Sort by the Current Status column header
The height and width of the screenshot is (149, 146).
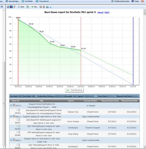[x=90, y=101]
